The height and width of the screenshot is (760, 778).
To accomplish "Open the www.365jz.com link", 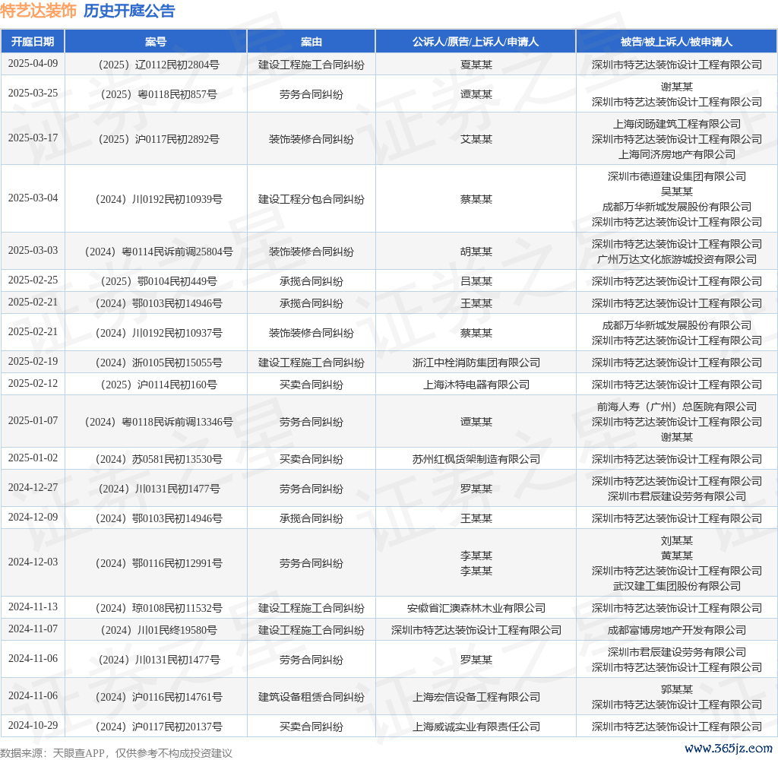I will [729, 748].
